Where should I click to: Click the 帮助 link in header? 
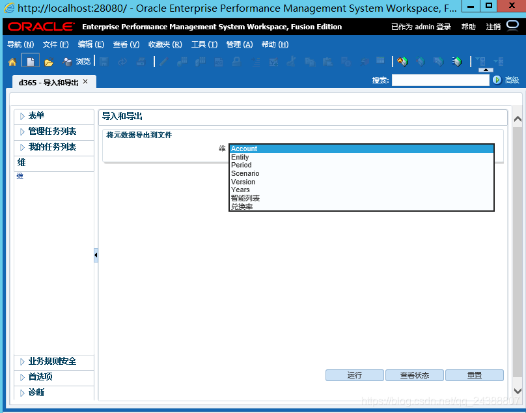click(468, 27)
